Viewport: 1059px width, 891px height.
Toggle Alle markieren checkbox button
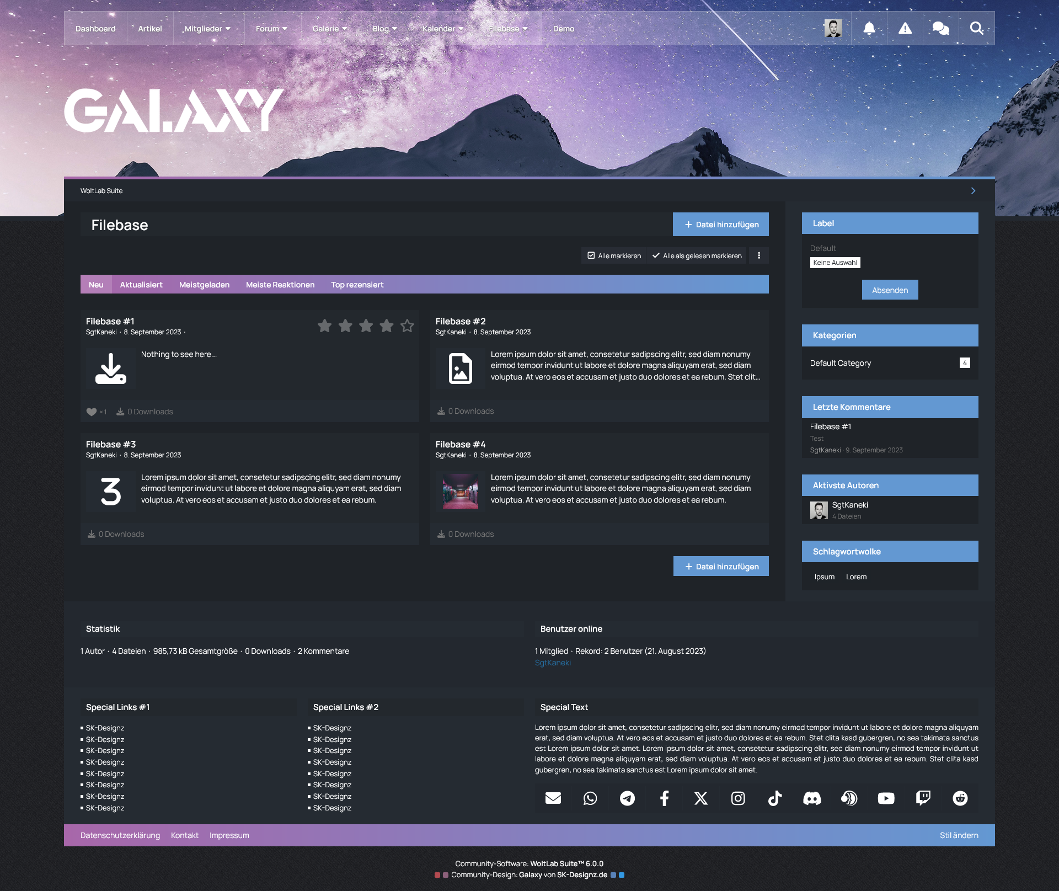click(x=614, y=255)
